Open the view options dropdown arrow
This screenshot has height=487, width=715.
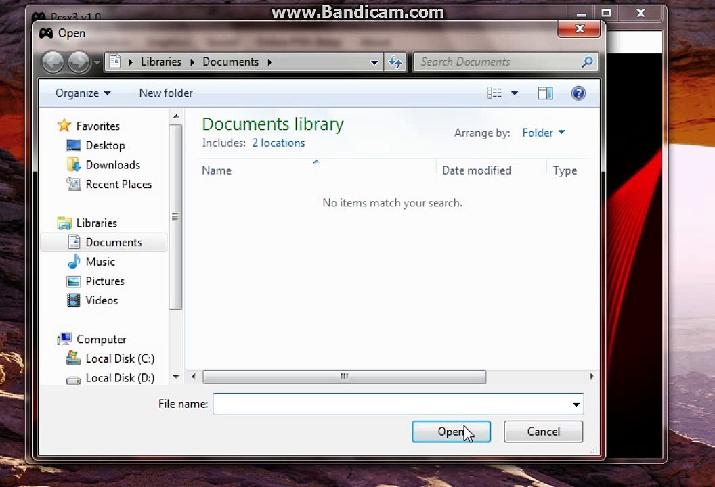click(x=515, y=93)
